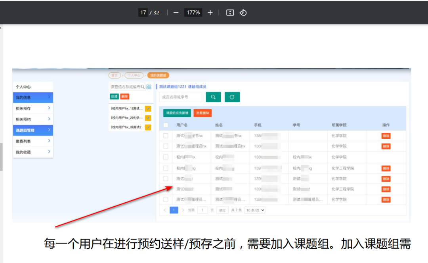This screenshot has height=263, width=428.
Task: Click the 确定 page jump button
Action: 222,210
